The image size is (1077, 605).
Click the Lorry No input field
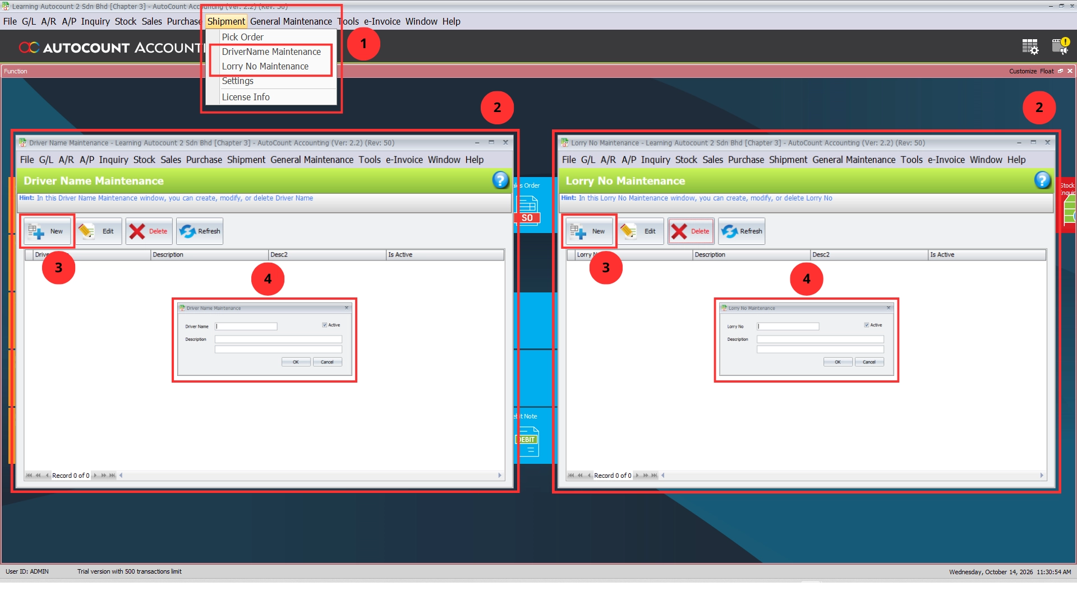[x=788, y=326]
